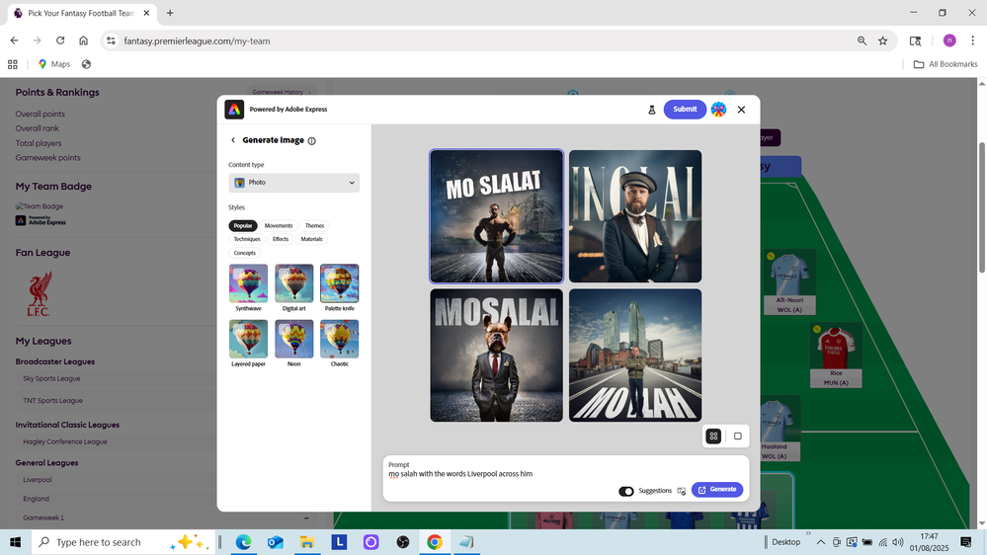The width and height of the screenshot is (987, 555).
Task: Select the Movements styles tab
Action: (279, 226)
